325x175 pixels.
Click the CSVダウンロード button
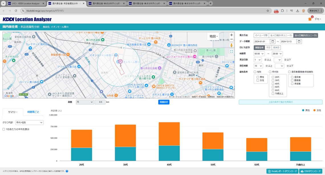click(311, 171)
